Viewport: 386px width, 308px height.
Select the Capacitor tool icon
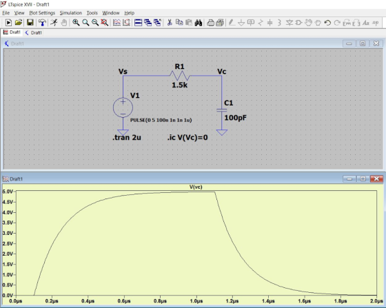click(x=270, y=23)
